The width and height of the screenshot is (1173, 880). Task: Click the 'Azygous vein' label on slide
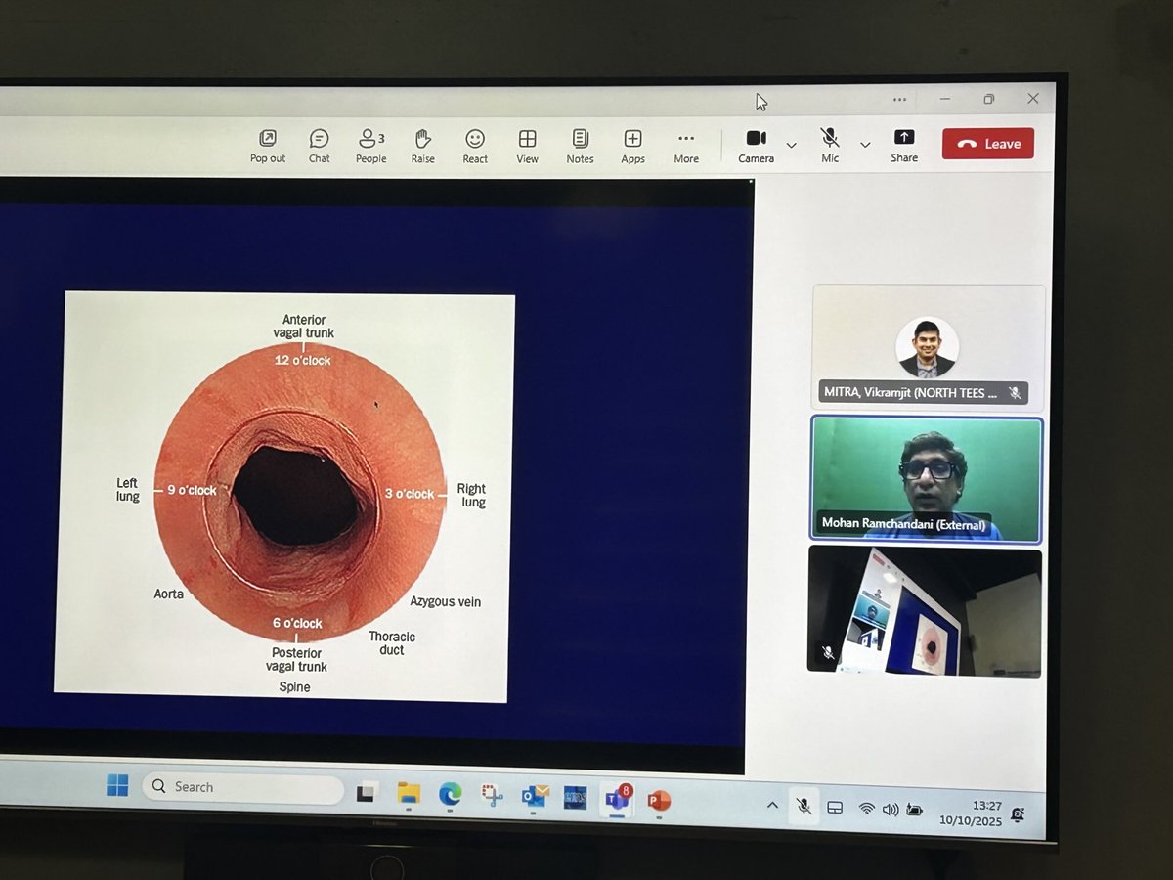click(x=446, y=601)
